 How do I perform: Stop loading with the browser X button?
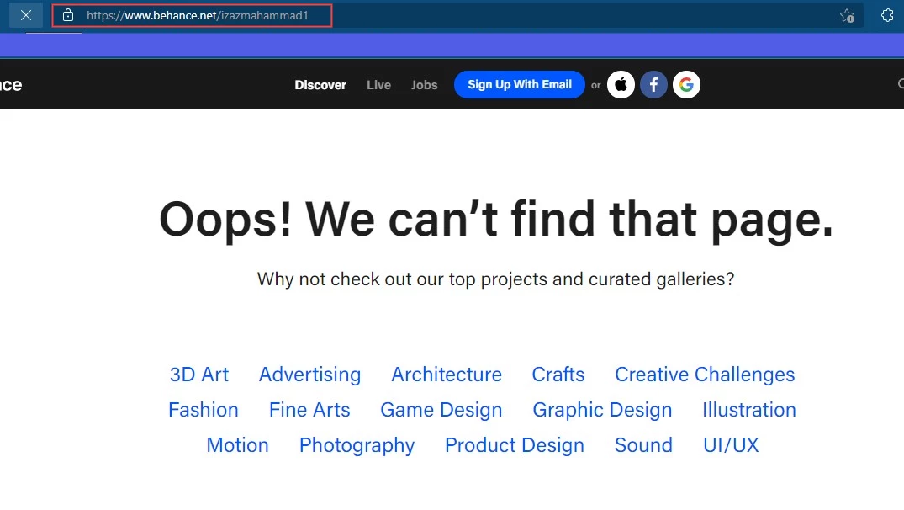26,16
